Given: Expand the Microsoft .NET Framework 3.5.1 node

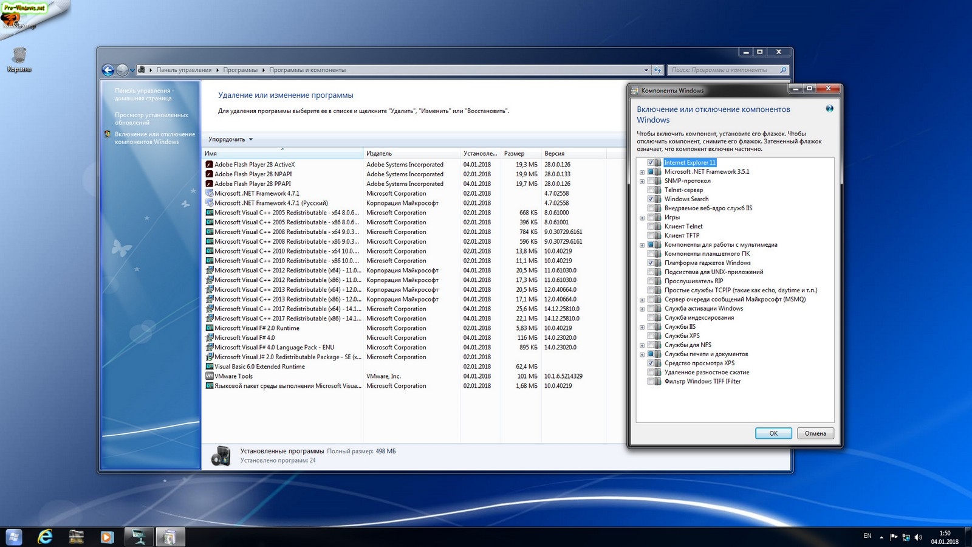Looking at the screenshot, I should (642, 172).
